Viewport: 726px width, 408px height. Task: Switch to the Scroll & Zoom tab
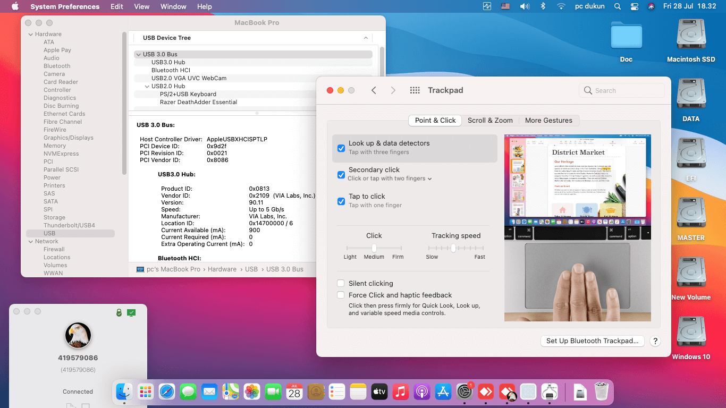(490, 121)
